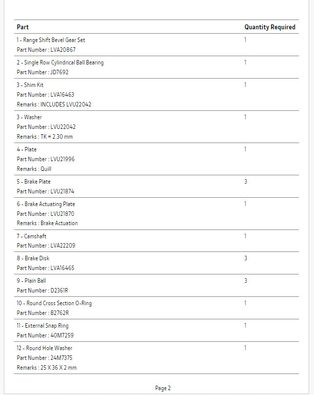Image resolution: width=314 pixels, height=395 pixels.
Task: Click part number LVA16465 for Brake Disk
Action: pyautogui.click(x=45, y=268)
